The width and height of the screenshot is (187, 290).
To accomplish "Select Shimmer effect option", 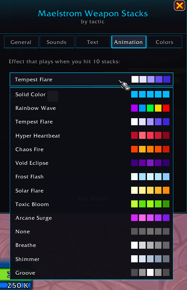I will [x=92, y=259].
